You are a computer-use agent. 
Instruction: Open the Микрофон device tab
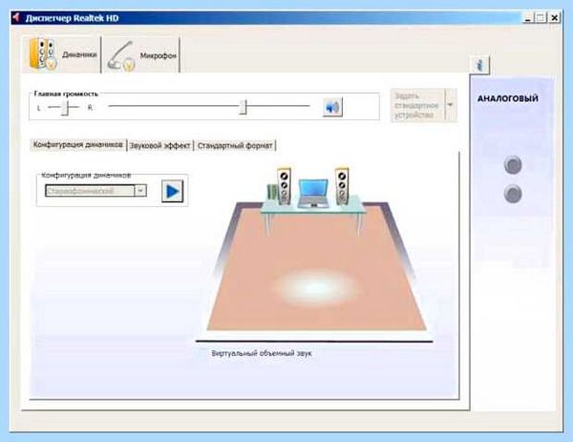tap(141, 55)
